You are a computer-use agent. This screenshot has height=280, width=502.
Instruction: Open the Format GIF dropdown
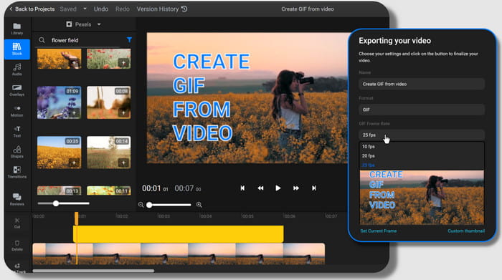click(x=422, y=110)
